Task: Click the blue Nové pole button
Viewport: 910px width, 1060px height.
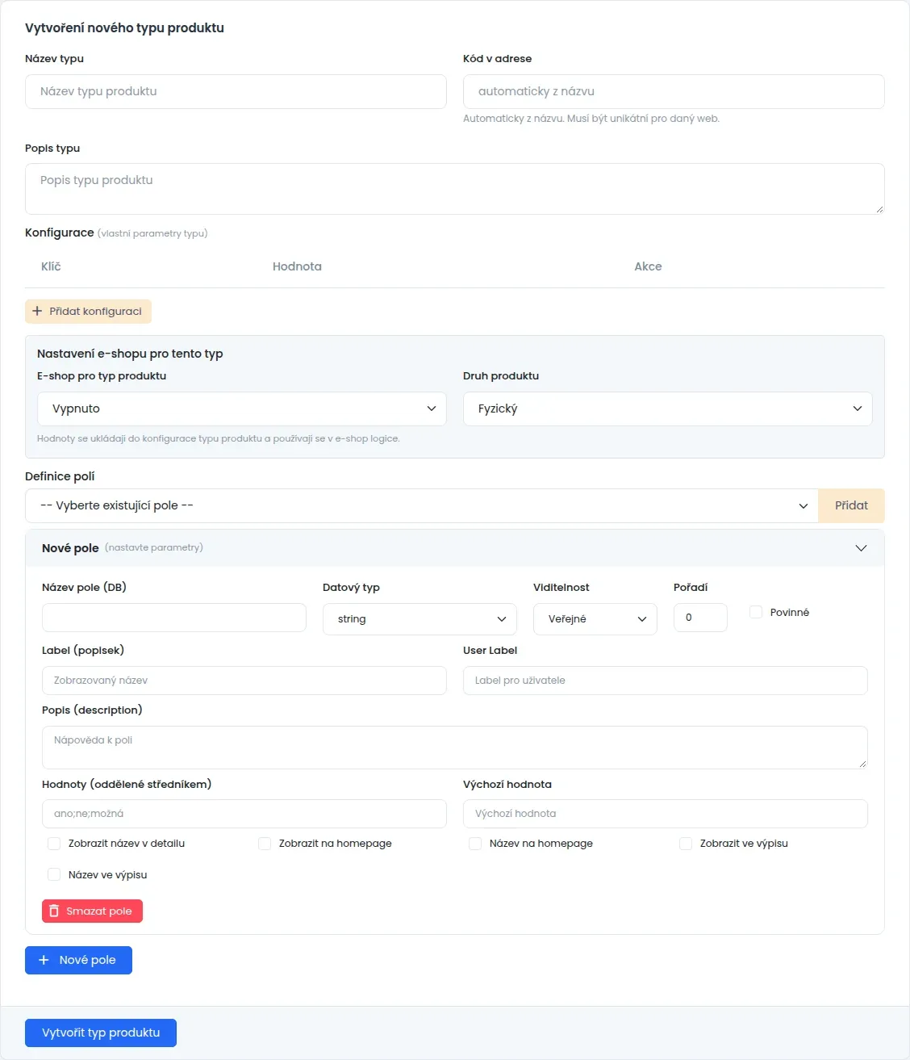Action: pyautogui.click(x=78, y=960)
